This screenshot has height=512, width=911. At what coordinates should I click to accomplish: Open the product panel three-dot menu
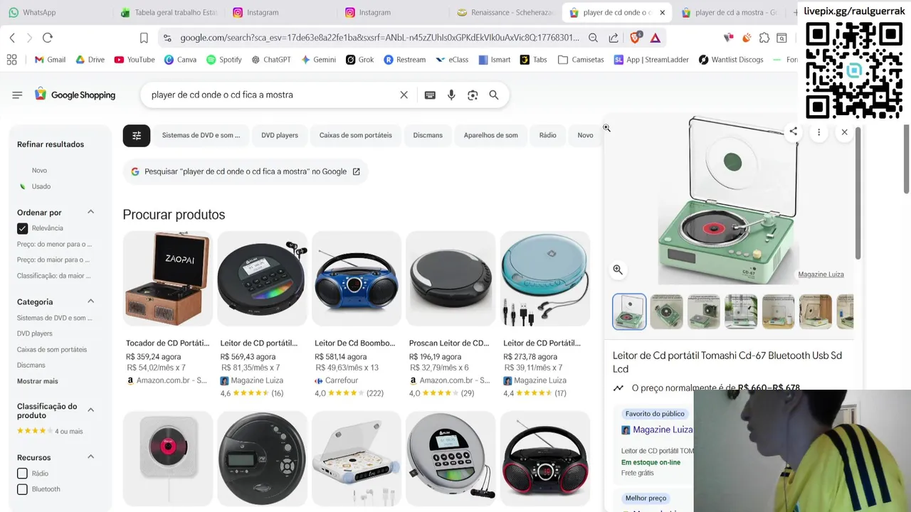pyautogui.click(x=818, y=132)
